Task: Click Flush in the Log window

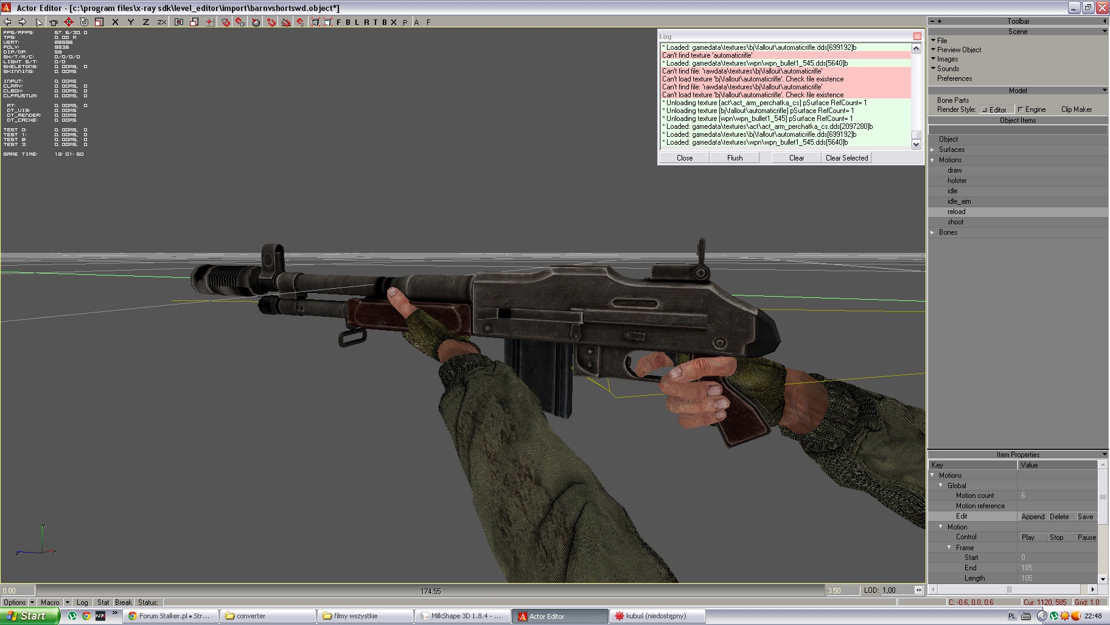Action: (x=735, y=157)
